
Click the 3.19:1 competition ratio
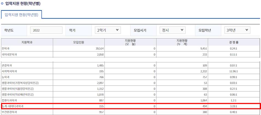[234, 106]
